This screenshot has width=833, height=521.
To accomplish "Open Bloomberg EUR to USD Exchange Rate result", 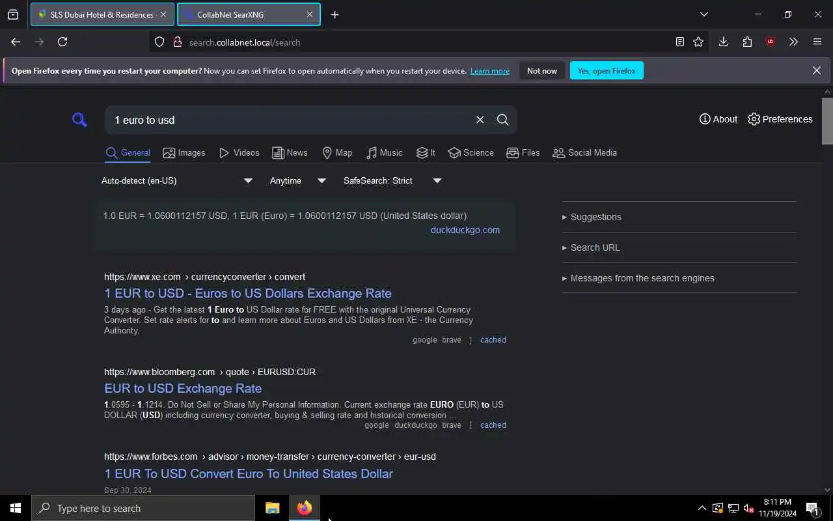I will [x=183, y=388].
